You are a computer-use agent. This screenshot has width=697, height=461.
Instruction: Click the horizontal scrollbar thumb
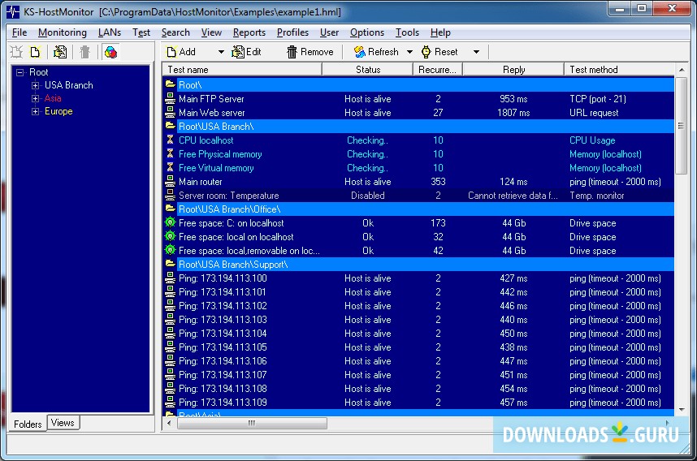click(252, 423)
